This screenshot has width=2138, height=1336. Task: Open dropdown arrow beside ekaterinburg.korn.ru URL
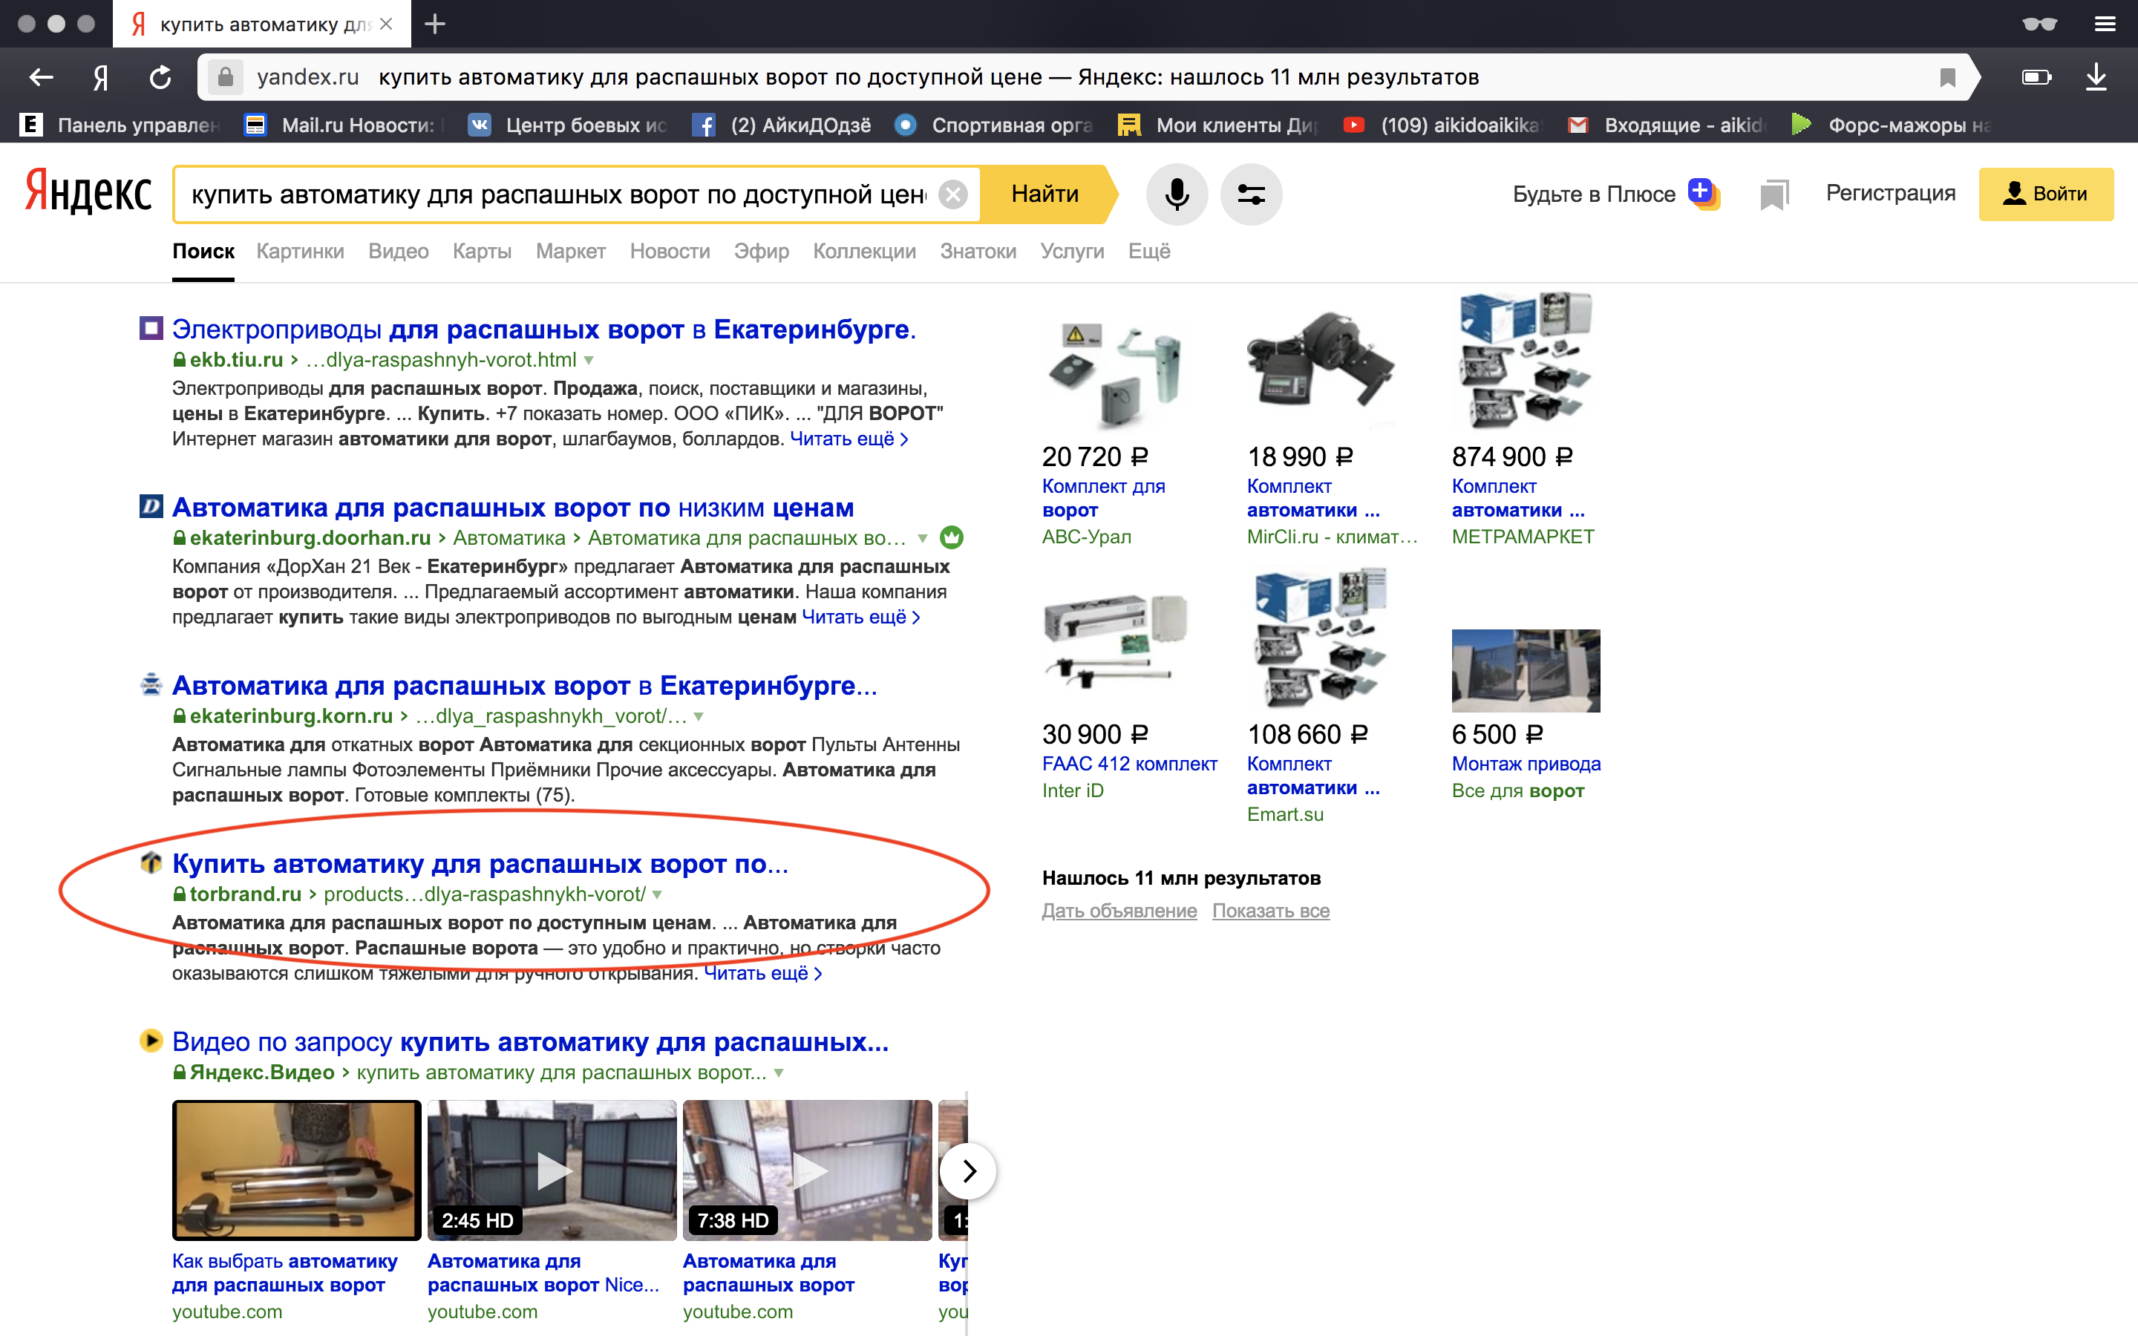[699, 716]
